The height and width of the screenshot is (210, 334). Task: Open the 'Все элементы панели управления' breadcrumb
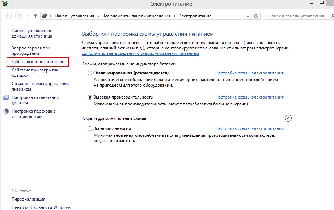(136, 16)
